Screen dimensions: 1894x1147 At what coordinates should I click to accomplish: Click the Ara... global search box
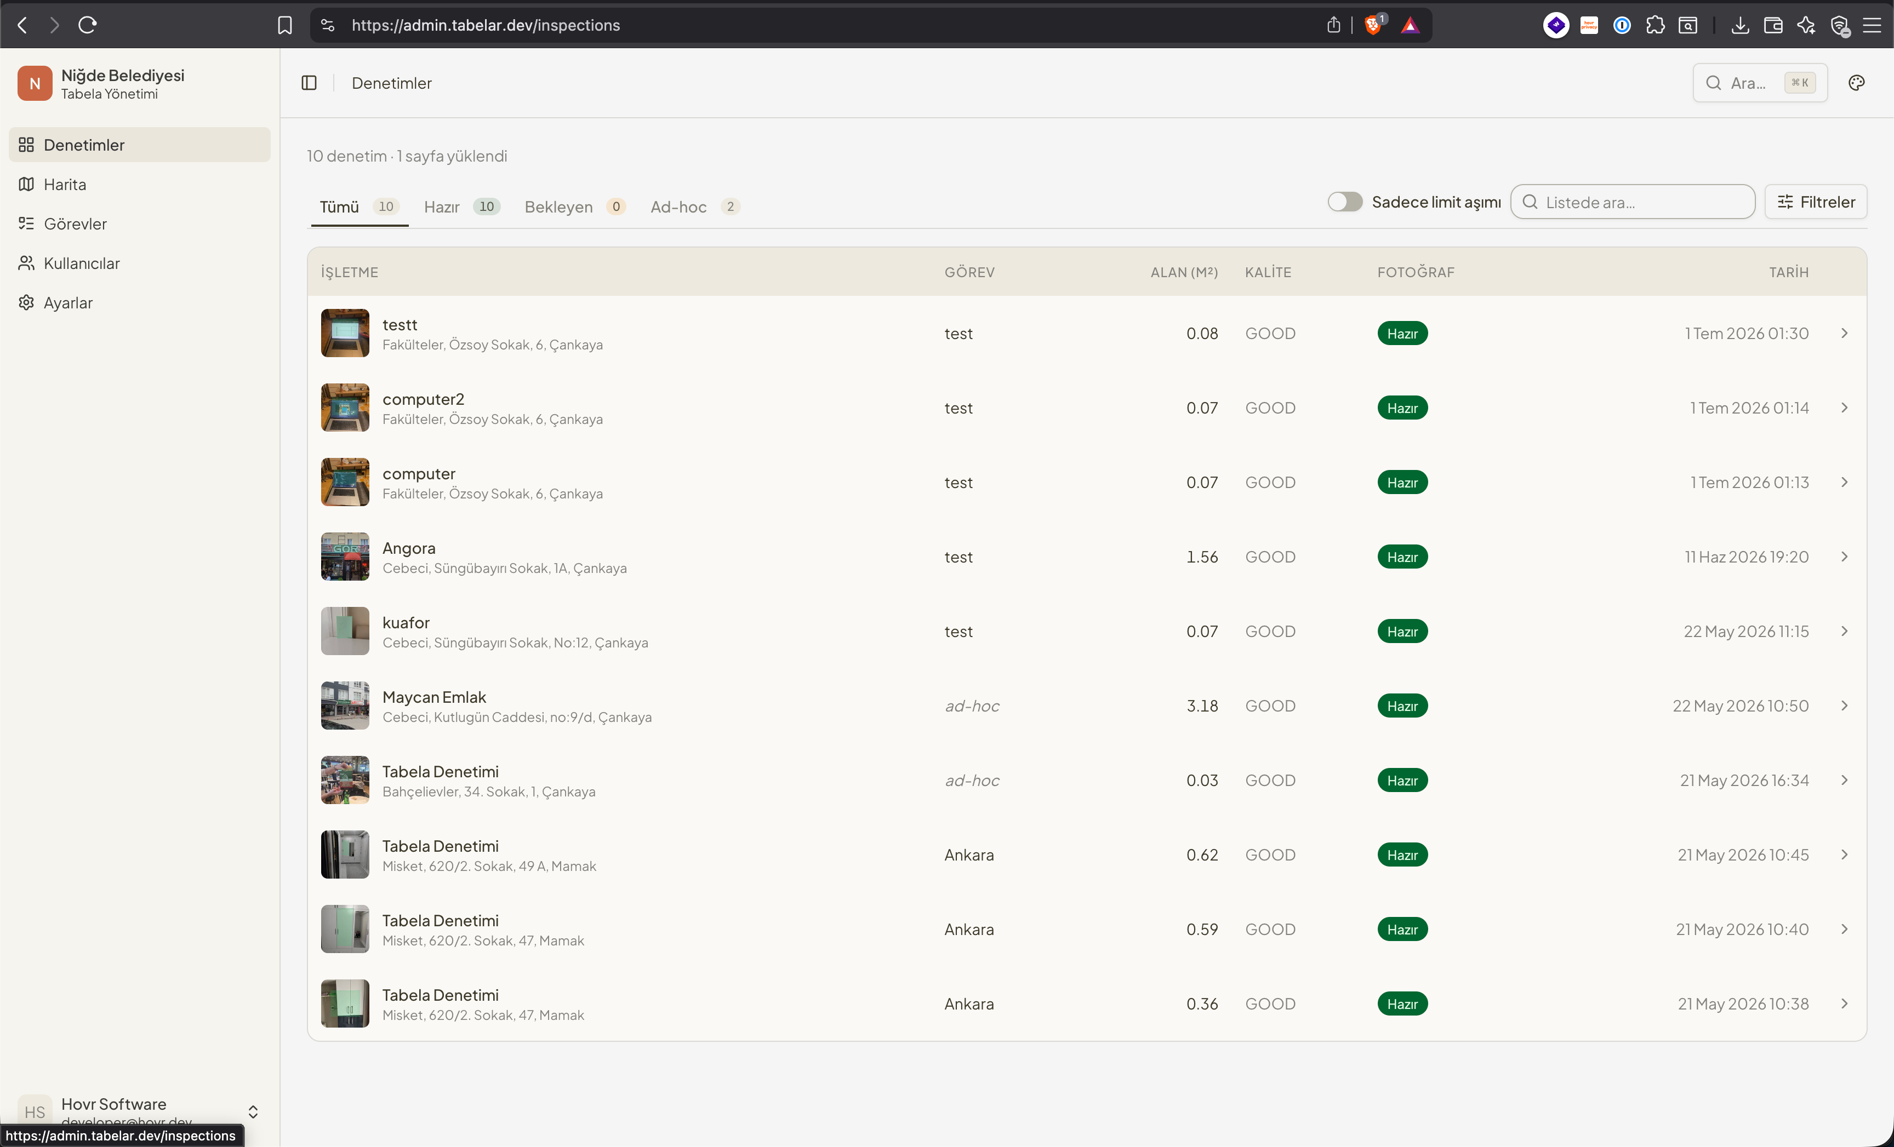pos(1760,83)
